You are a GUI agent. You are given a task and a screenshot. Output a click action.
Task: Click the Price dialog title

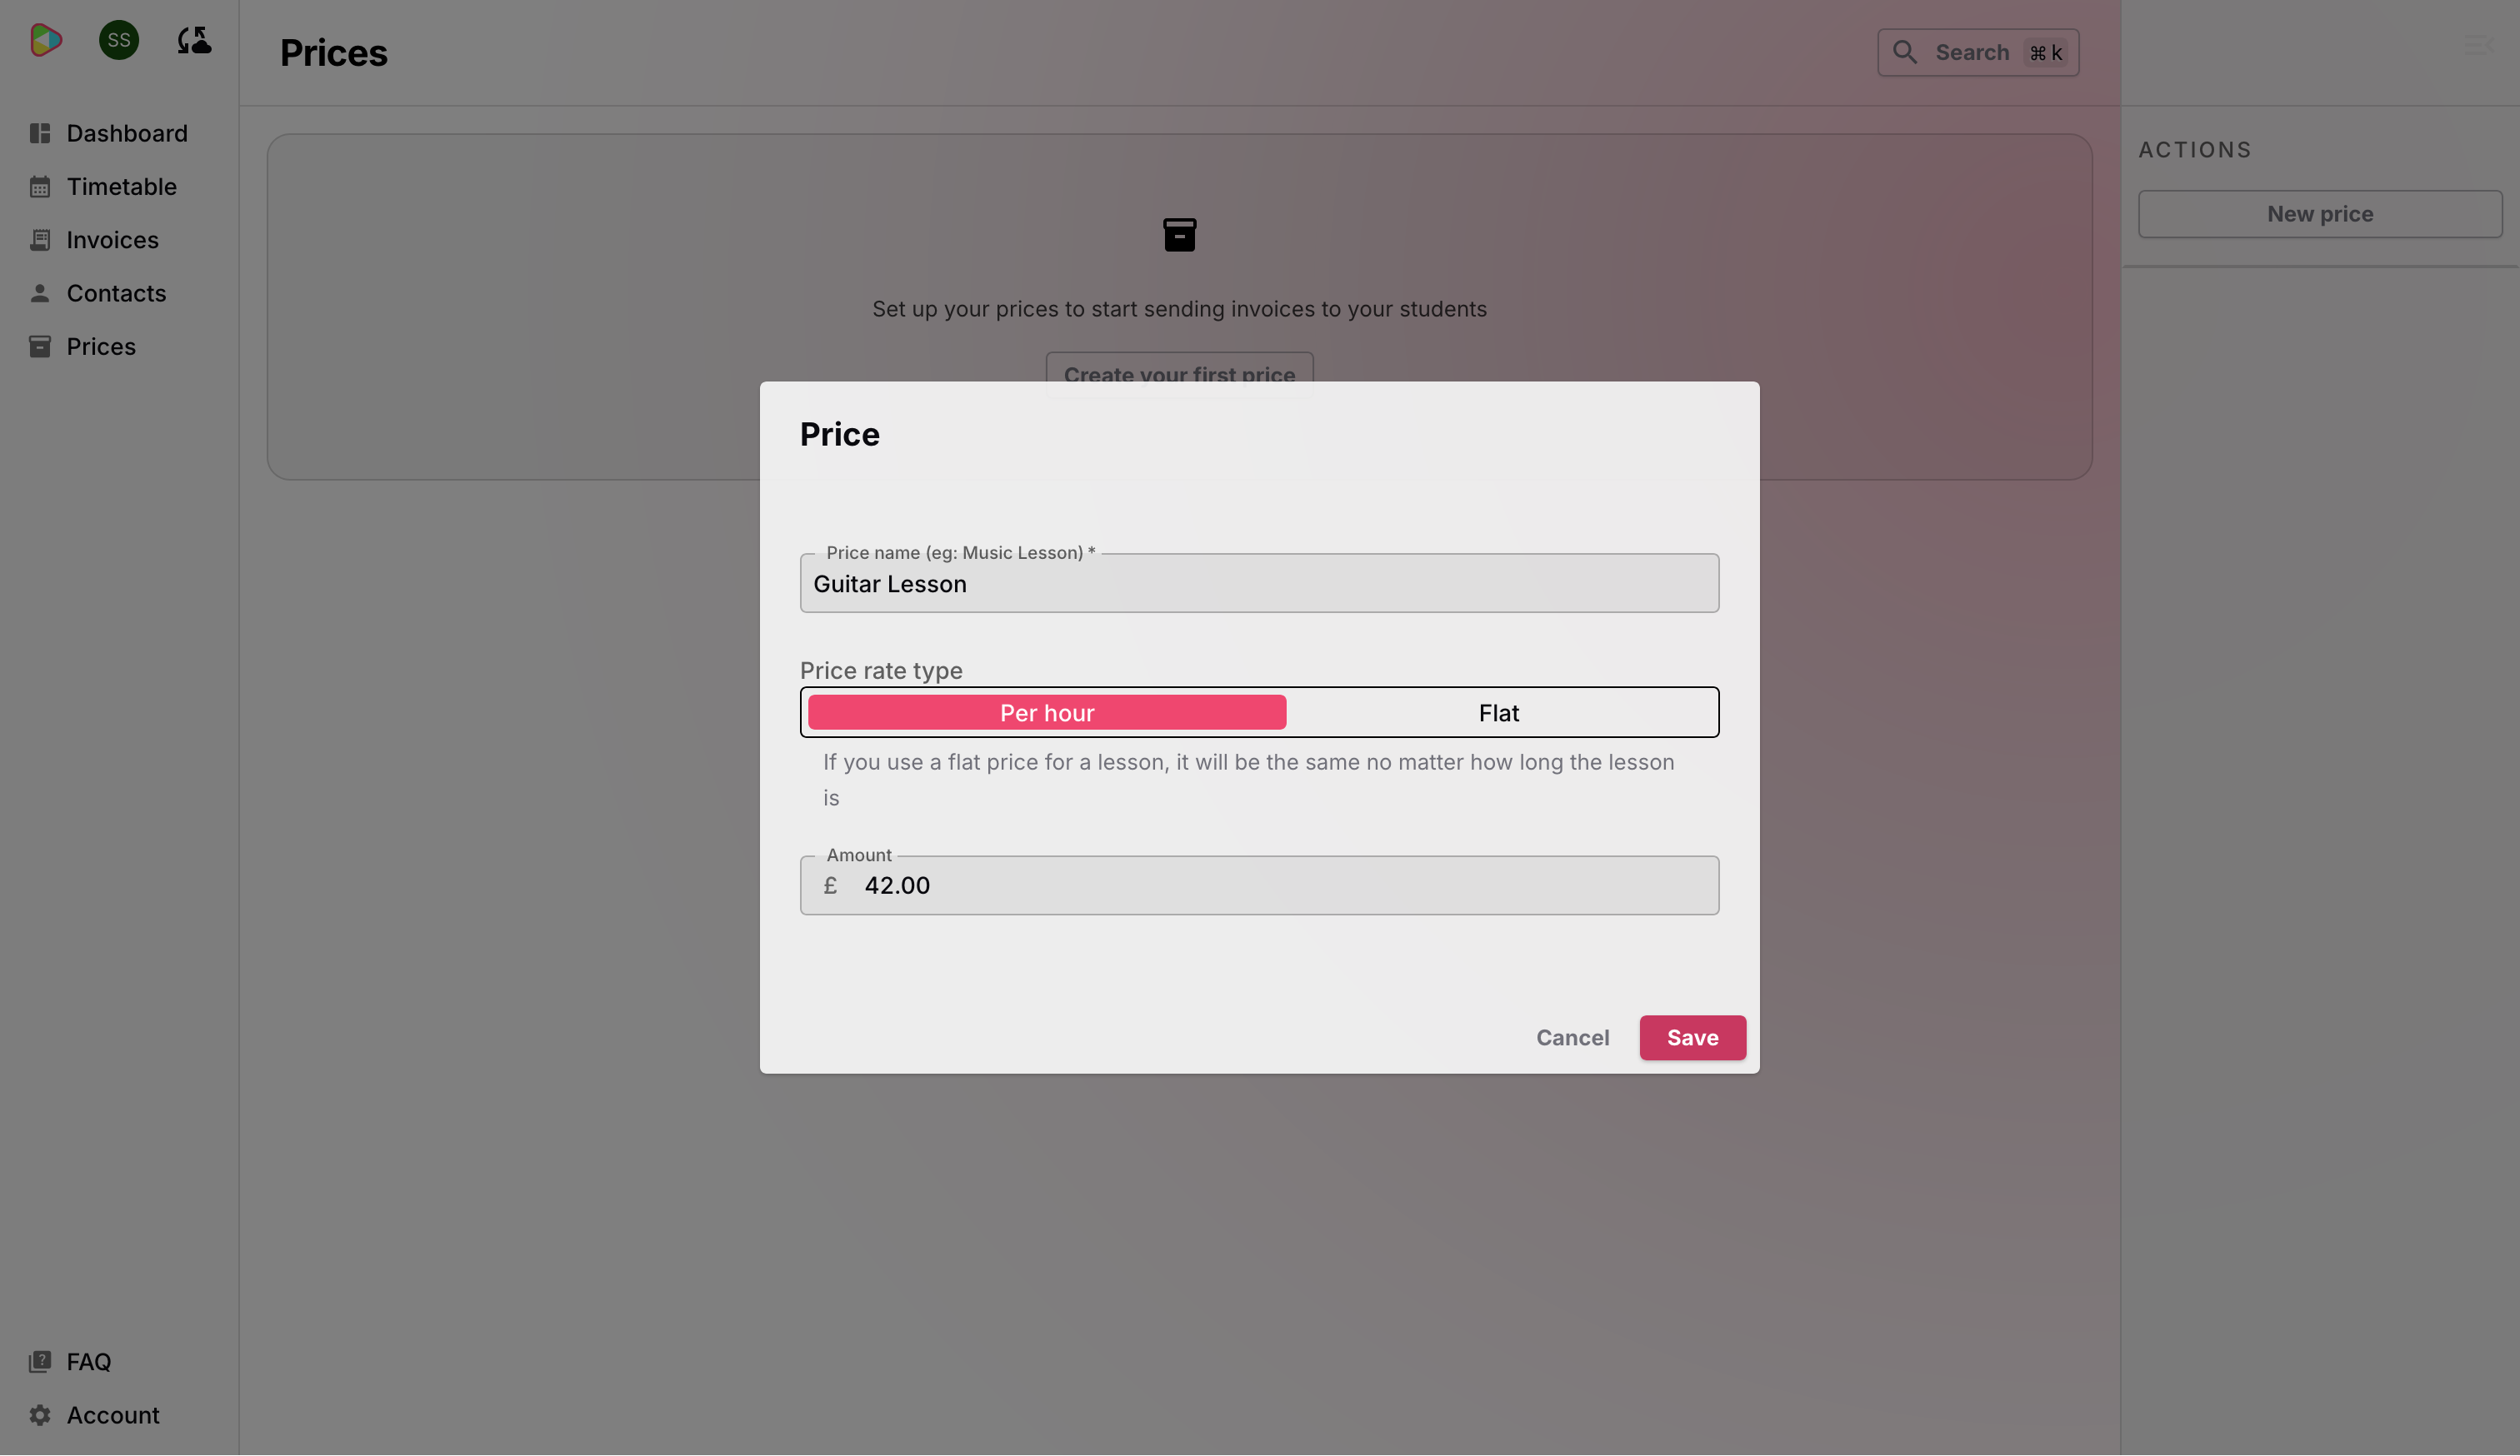coord(840,435)
